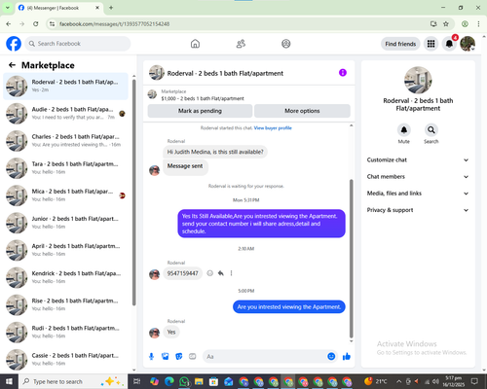487x389 pixels.
Task: Click Find friends button
Action: click(x=400, y=44)
